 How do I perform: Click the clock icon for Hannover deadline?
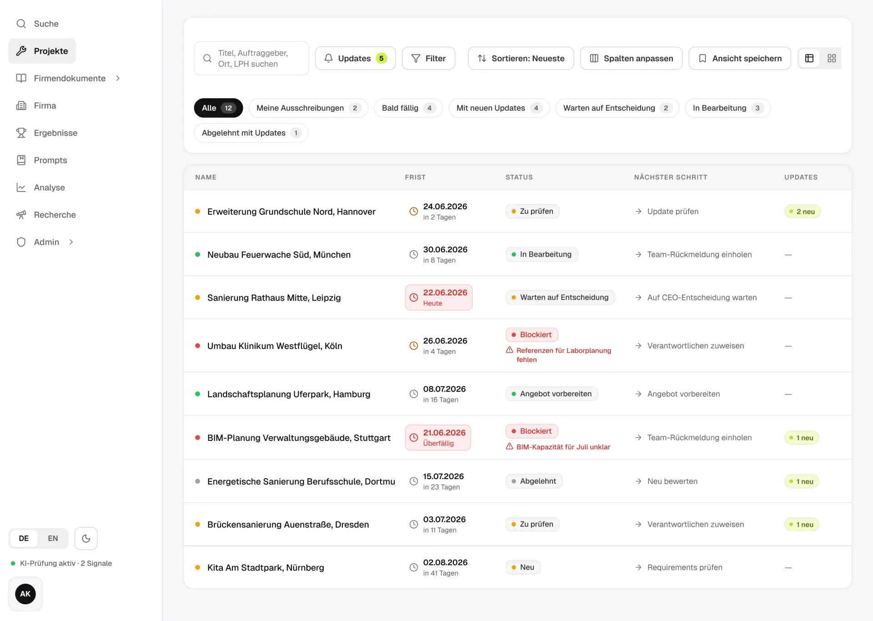(413, 211)
